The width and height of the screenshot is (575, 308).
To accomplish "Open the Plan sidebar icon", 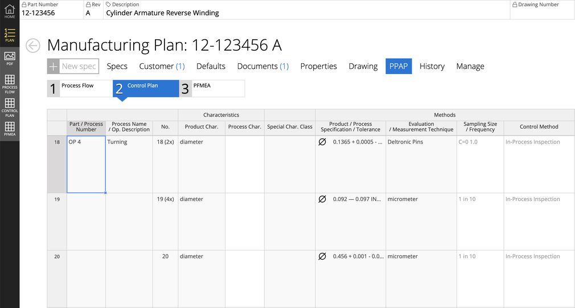I will pos(10,35).
